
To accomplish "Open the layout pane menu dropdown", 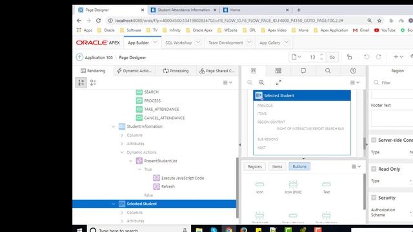I will [x=355, y=82].
